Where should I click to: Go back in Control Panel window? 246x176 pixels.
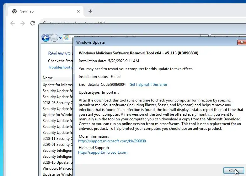[x=46, y=38]
